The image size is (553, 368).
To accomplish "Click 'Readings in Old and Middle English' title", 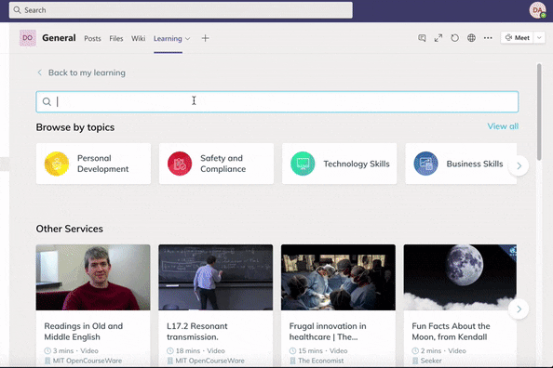I will [84, 332].
